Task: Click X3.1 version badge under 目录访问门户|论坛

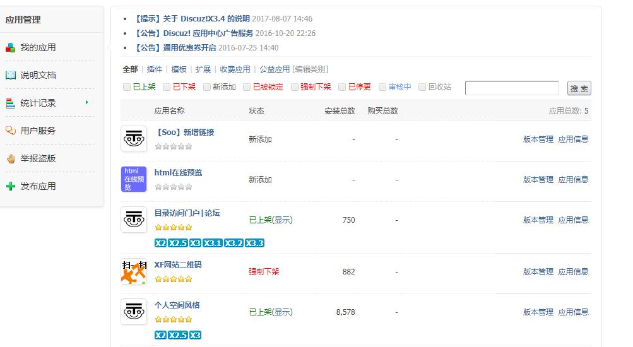Action: 212,244
